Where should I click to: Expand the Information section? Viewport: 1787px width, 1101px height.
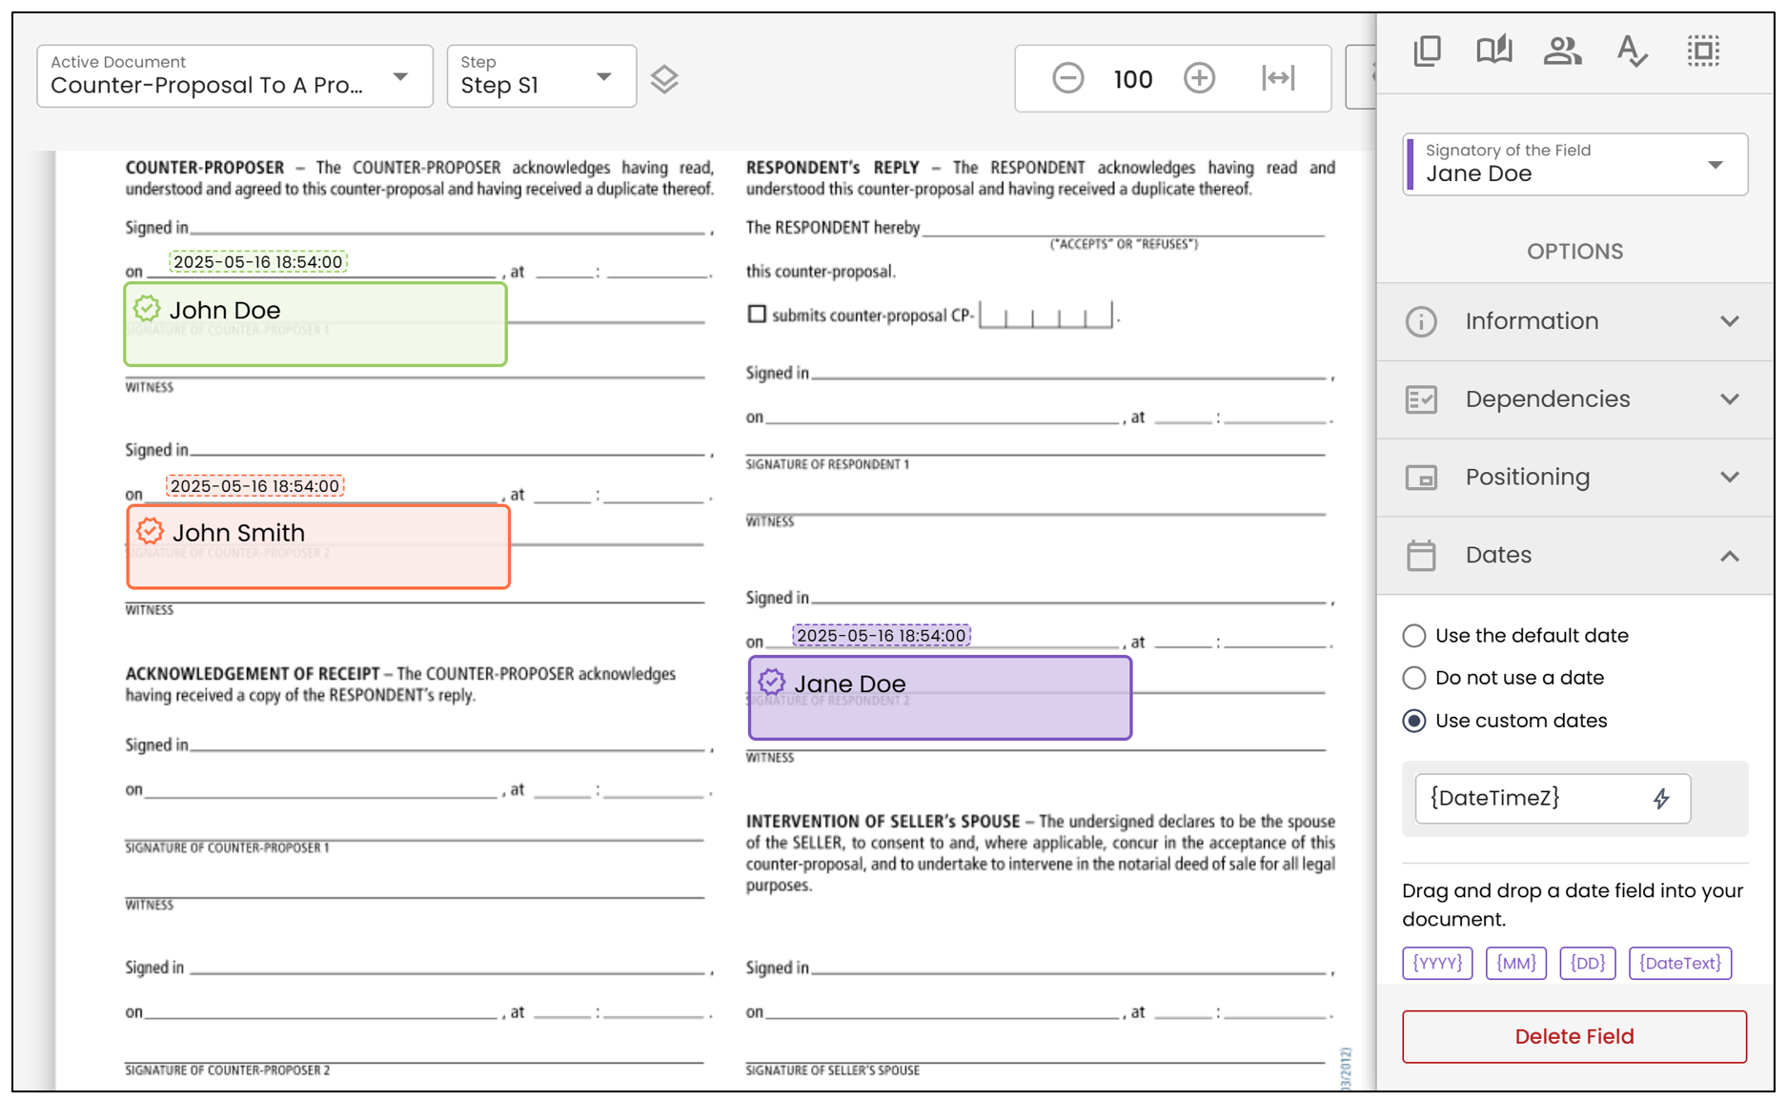coord(1575,321)
